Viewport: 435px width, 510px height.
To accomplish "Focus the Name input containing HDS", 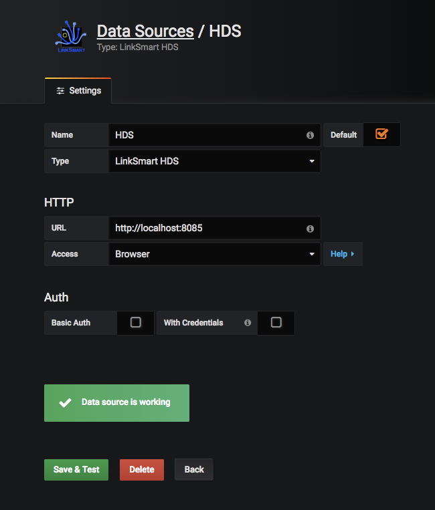I will pos(215,135).
